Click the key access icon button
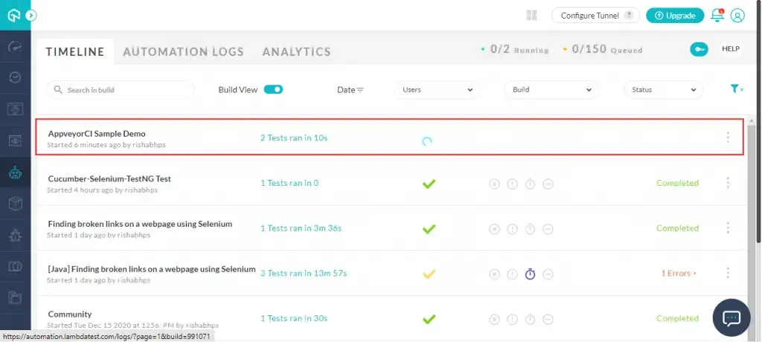This screenshot has width=762, height=342. [x=699, y=49]
